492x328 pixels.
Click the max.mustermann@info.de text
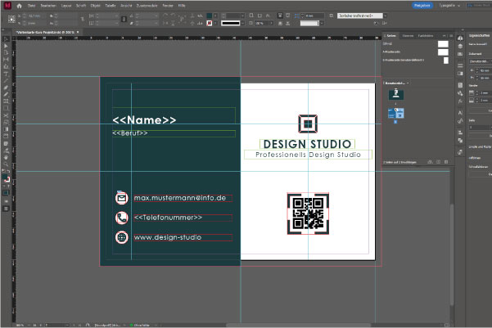pyautogui.click(x=180, y=198)
